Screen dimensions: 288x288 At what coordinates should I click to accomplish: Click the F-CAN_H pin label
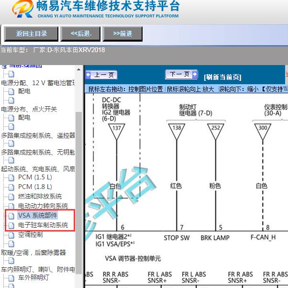click(263, 237)
